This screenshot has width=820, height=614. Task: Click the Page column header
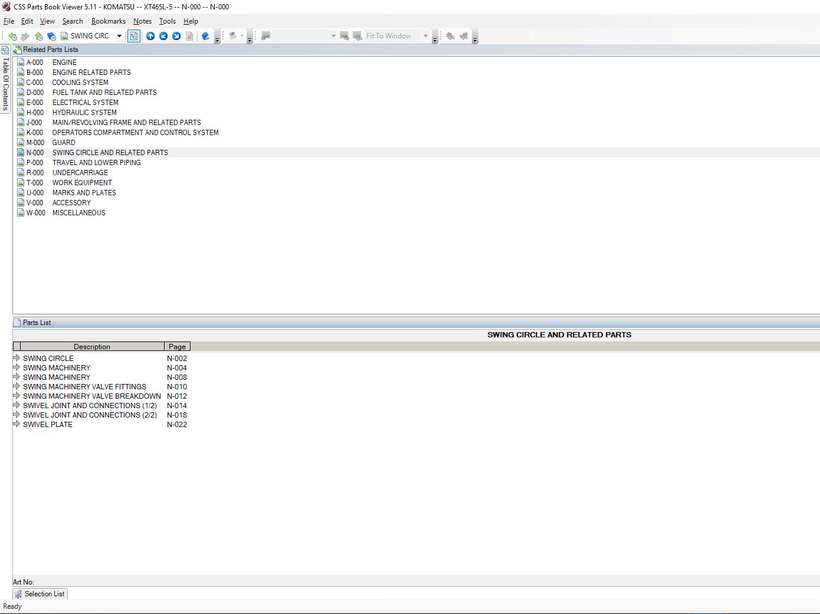tap(177, 347)
